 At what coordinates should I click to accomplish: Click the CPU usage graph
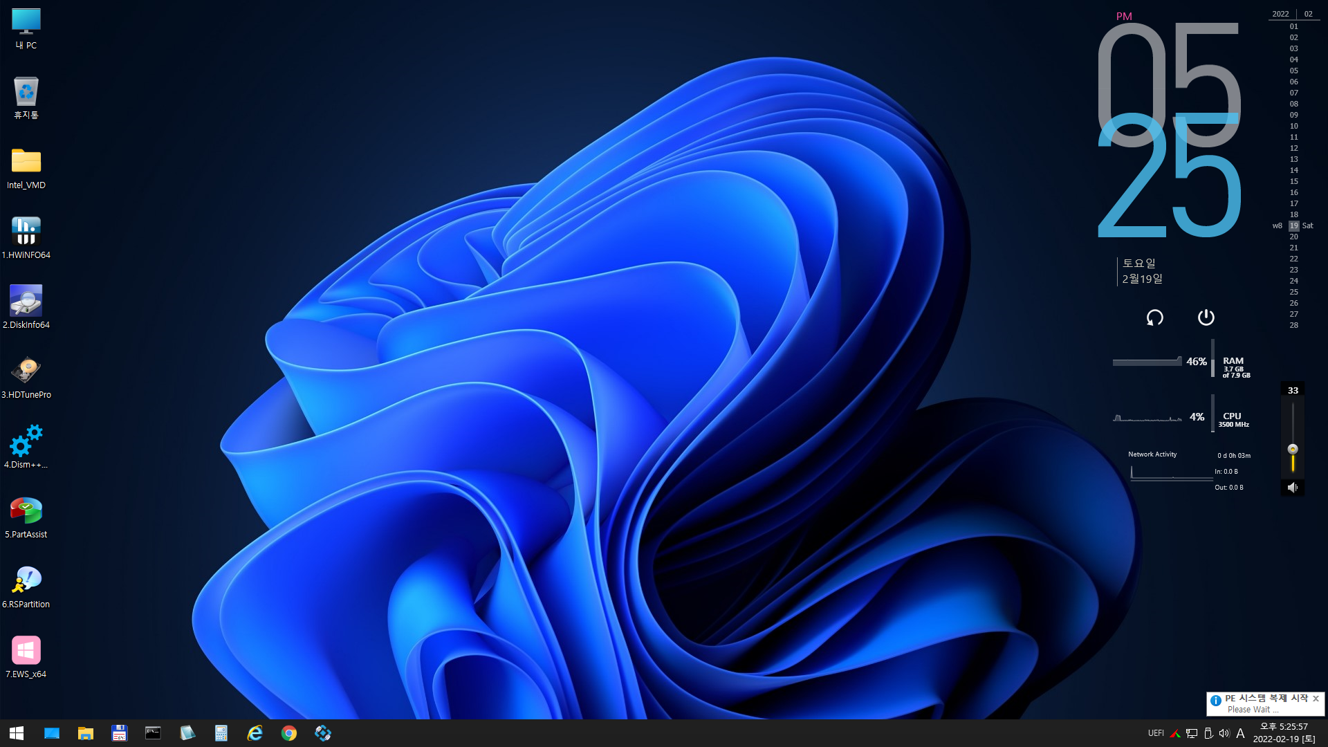point(1147,417)
